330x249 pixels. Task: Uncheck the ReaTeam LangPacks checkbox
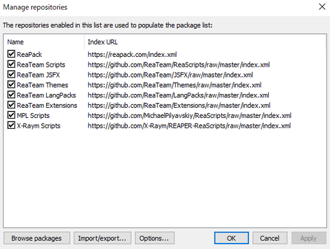(x=11, y=95)
